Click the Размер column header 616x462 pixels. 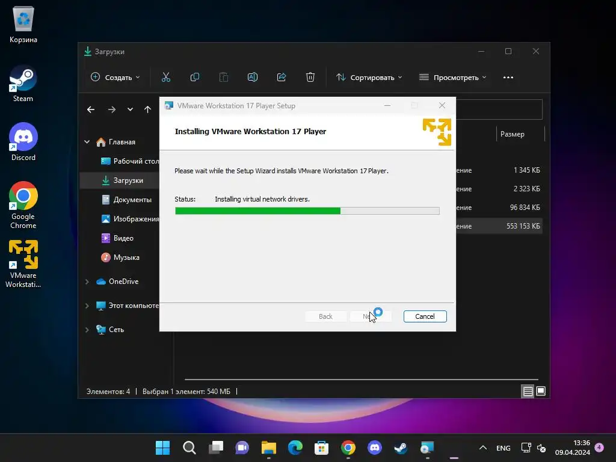(x=513, y=134)
